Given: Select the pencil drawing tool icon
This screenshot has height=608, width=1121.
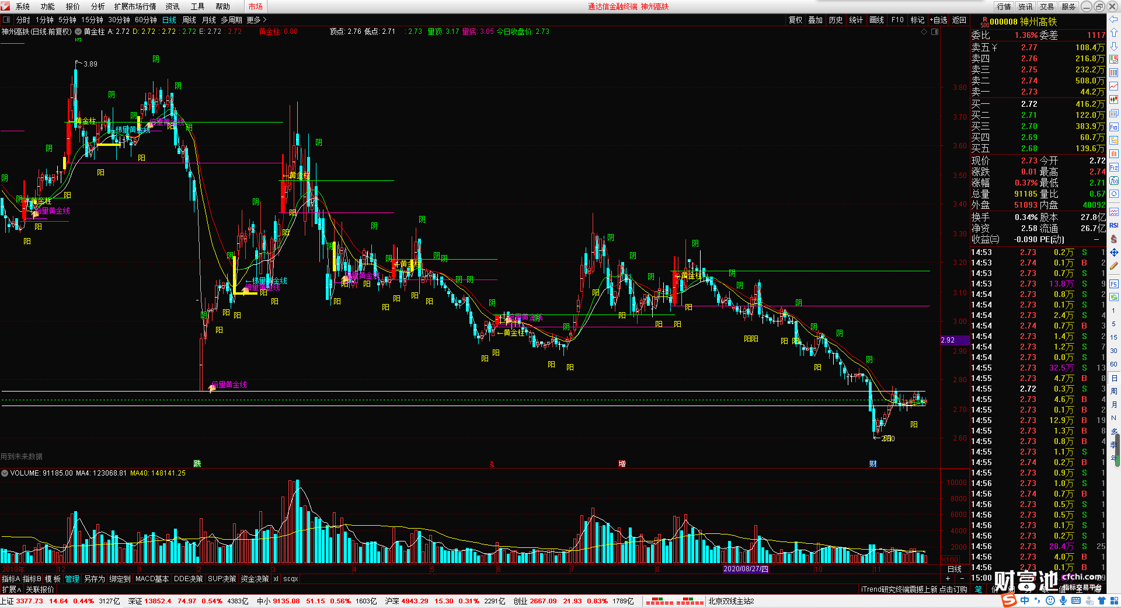Looking at the screenshot, I should tap(1114, 266).
